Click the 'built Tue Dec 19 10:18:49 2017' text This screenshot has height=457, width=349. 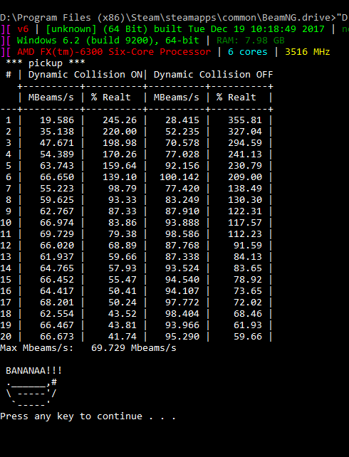pyautogui.click(x=239, y=29)
